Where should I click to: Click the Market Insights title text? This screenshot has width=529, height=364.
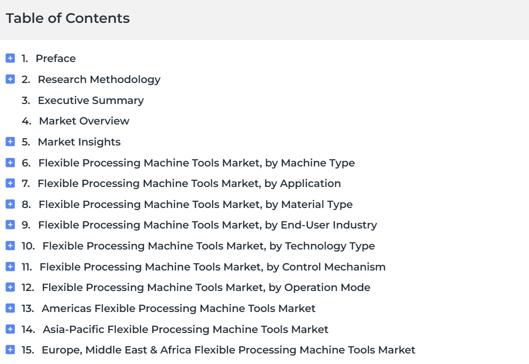click(x=79, y=142)
